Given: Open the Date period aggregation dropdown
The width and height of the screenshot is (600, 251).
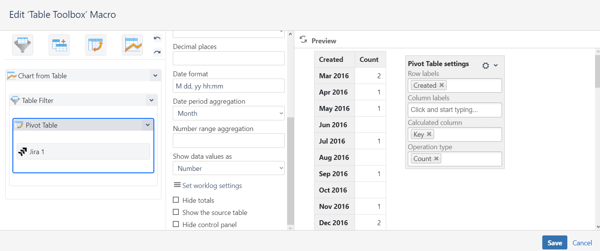Looking at the screenshot, I should (x=229, y=113).
